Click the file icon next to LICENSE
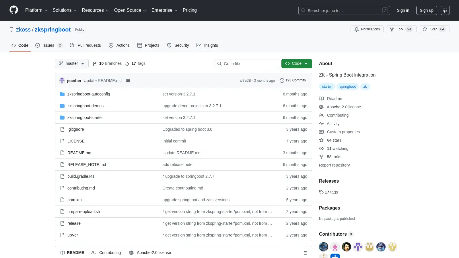This screenshot has width=459, height=258. [62, 141]
